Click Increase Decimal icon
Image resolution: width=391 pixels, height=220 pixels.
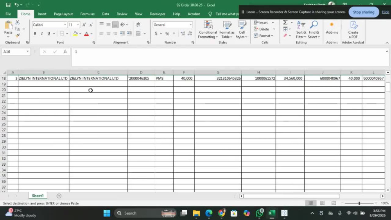click(x=183, y=33)
